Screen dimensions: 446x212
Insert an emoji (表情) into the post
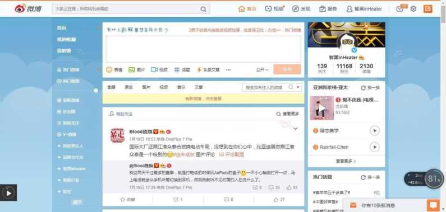point(114,70)
